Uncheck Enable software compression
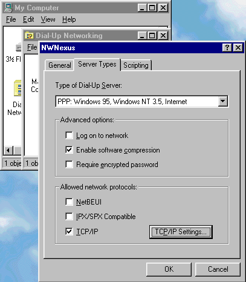 [69, 150]
